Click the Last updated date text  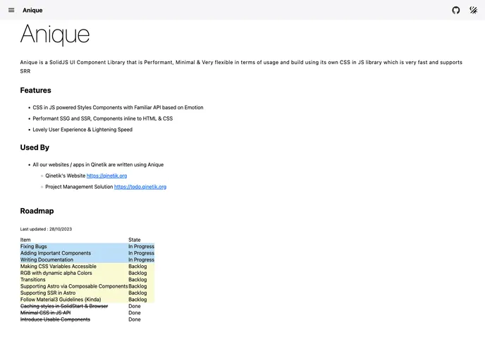tap(46, 229)
